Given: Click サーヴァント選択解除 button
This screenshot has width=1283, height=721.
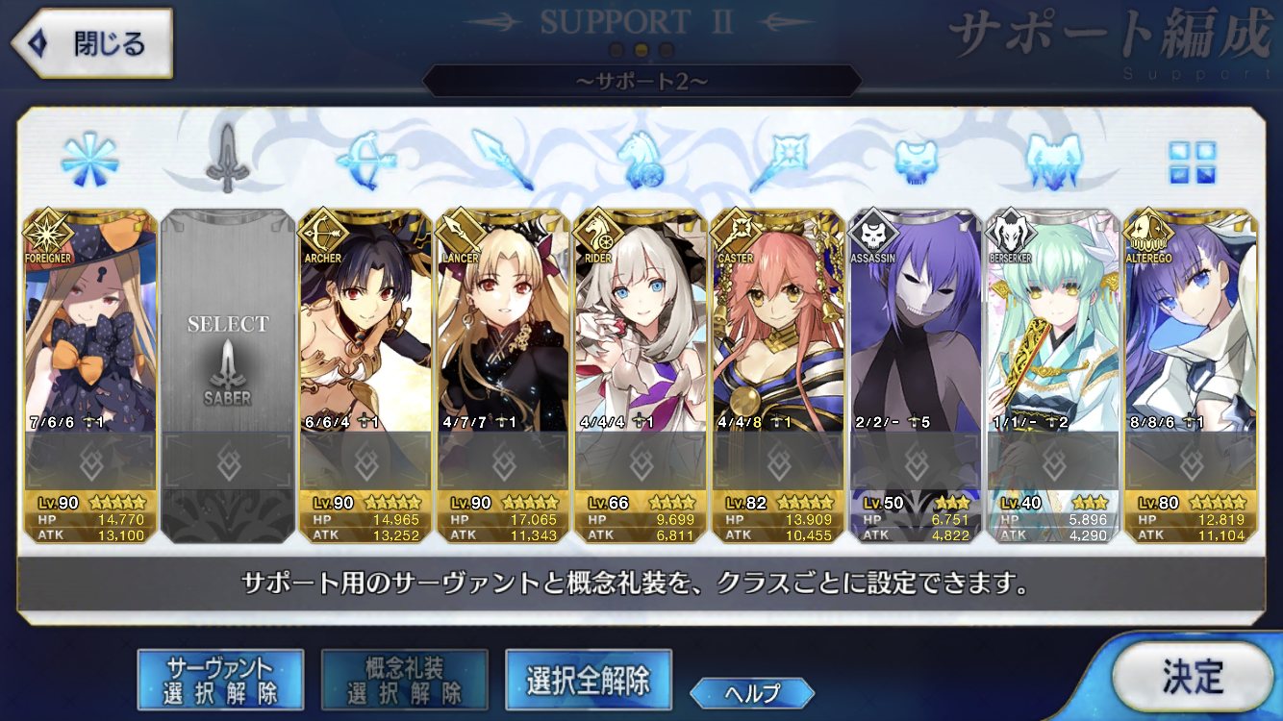Looking at the screenshot, I should point(221,680).
